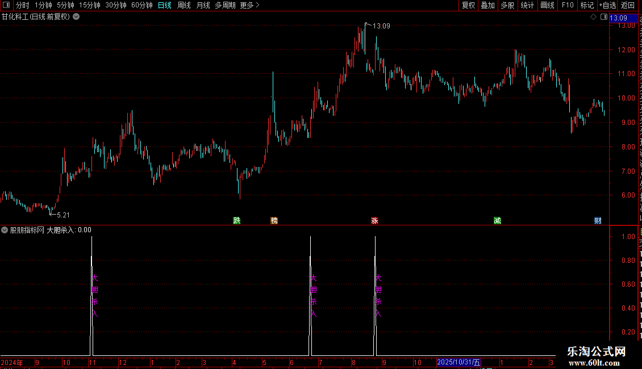
Task: Expand the indicator menu arrow beside 股朋指标网
Action: [x=5, y=230]
